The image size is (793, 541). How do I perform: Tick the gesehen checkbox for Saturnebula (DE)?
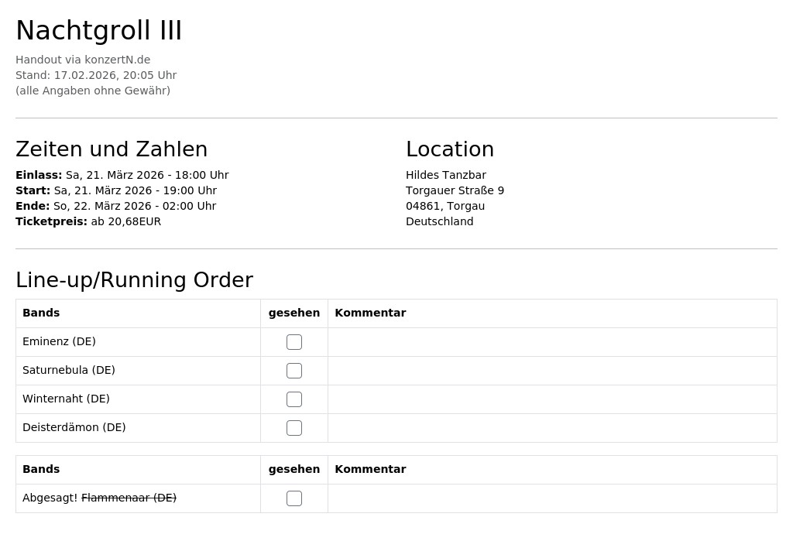tap(294, 371)
